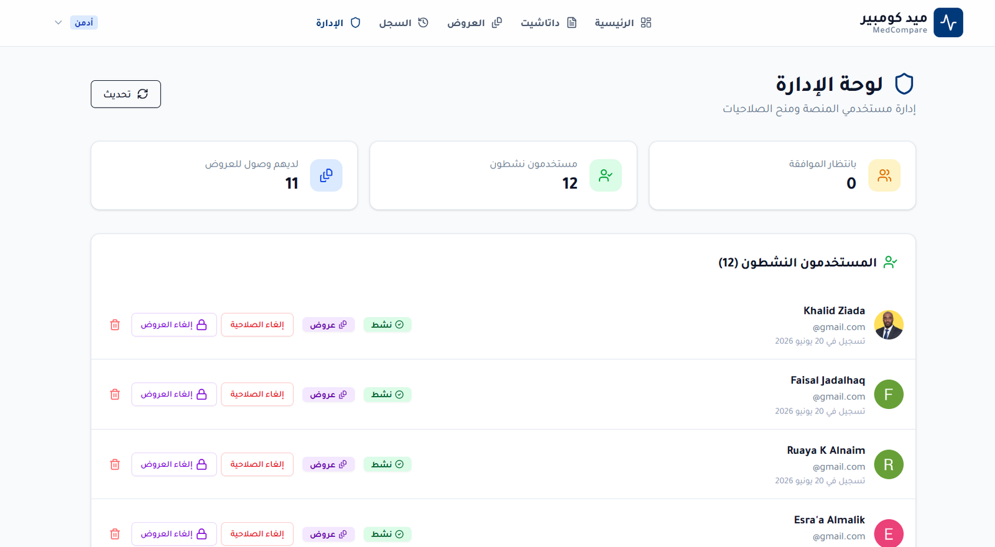Viewport: 995px width, 547px height.
Task: Click the shield icon beside لوحة الإدارة
Action: pos(904,83)
